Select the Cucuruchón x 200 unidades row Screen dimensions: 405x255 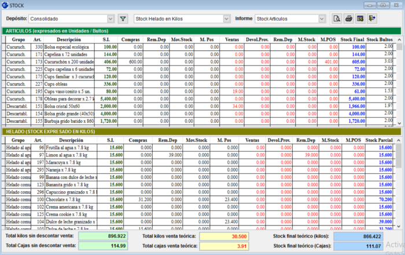pyautogui.click(x=68, y=61)
